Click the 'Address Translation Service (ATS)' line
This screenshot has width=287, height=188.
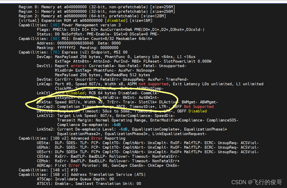[x=82, y=175]
